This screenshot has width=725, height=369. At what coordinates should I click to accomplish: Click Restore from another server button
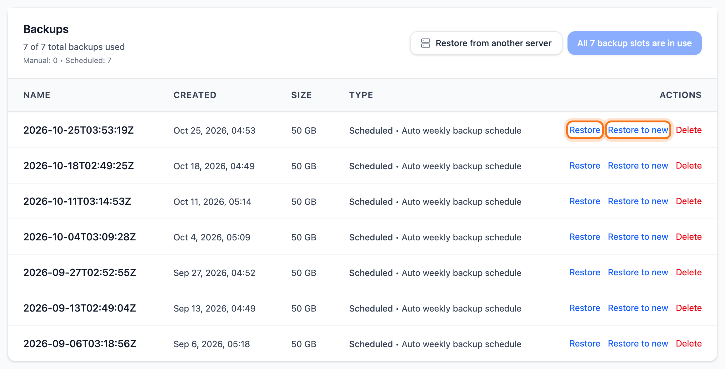[x=486, y=43]
